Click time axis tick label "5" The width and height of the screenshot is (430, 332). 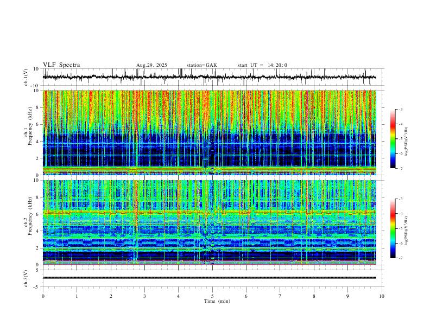click(212, 296)
